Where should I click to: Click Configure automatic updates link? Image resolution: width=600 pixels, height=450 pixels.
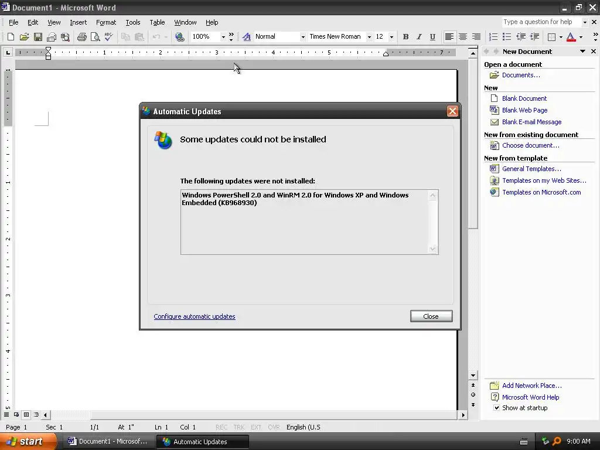tap(195, 316)
